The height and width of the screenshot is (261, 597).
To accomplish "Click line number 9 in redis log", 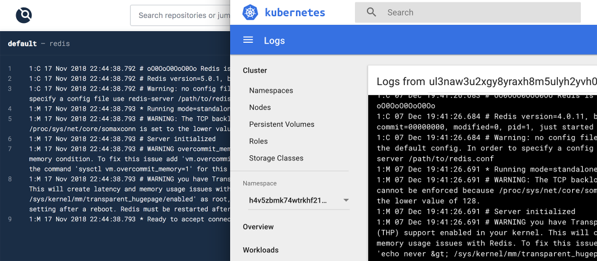I will (10, 219).
